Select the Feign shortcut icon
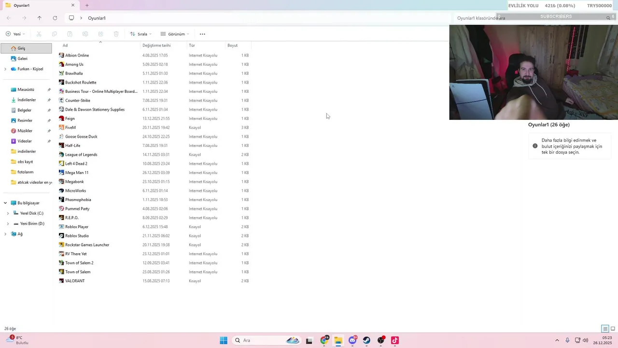Image resolution: width=618 pixels, height=348 pixels. pyautogui.click(x=61, y=118)
